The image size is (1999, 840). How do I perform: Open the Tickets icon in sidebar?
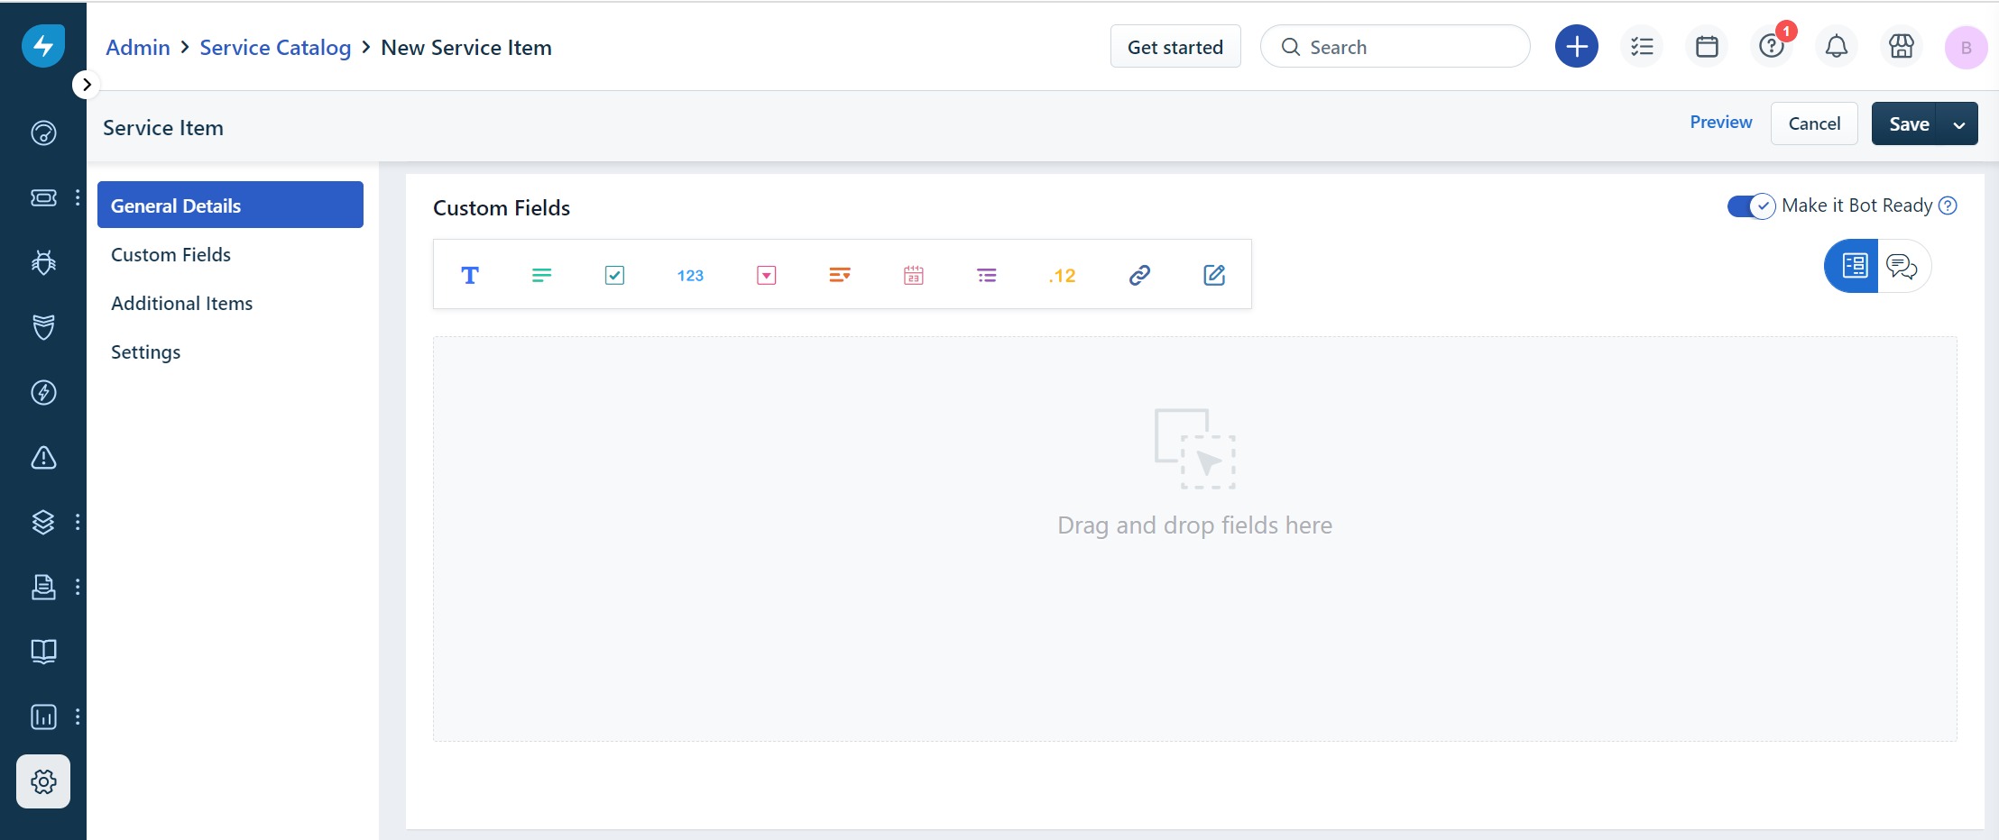tap(43, 197)
